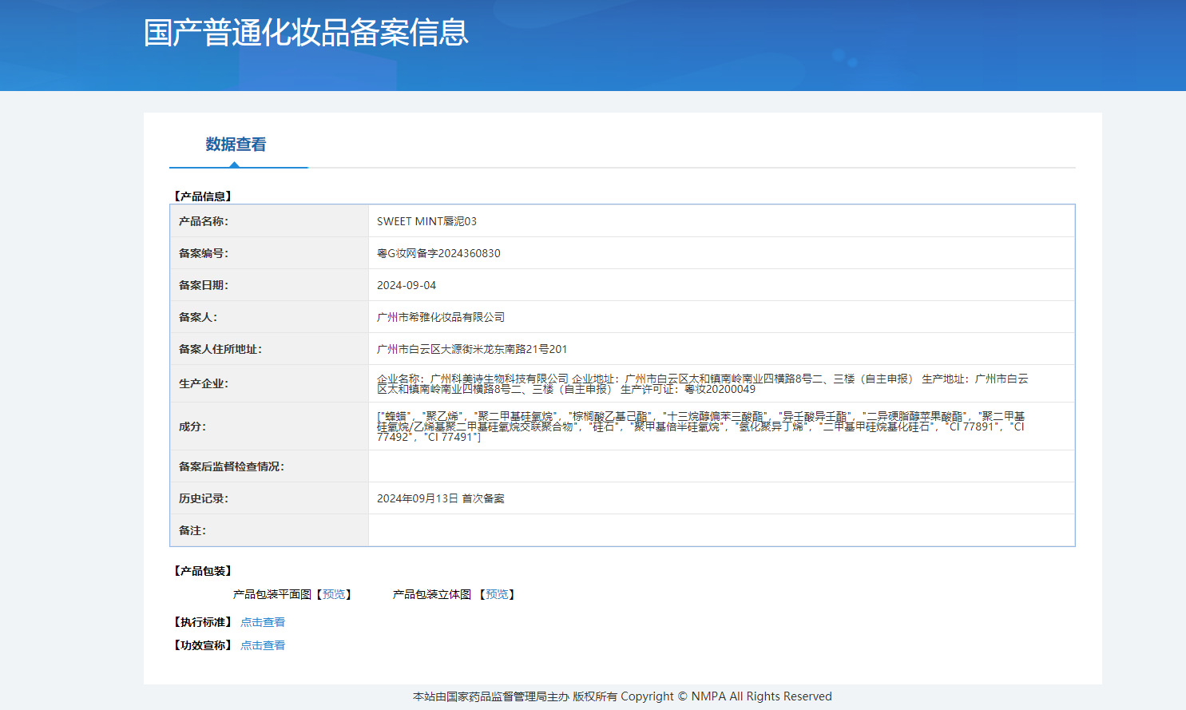
Task: Click the empty 备注 value cell
Action: [x=720, y=530]
